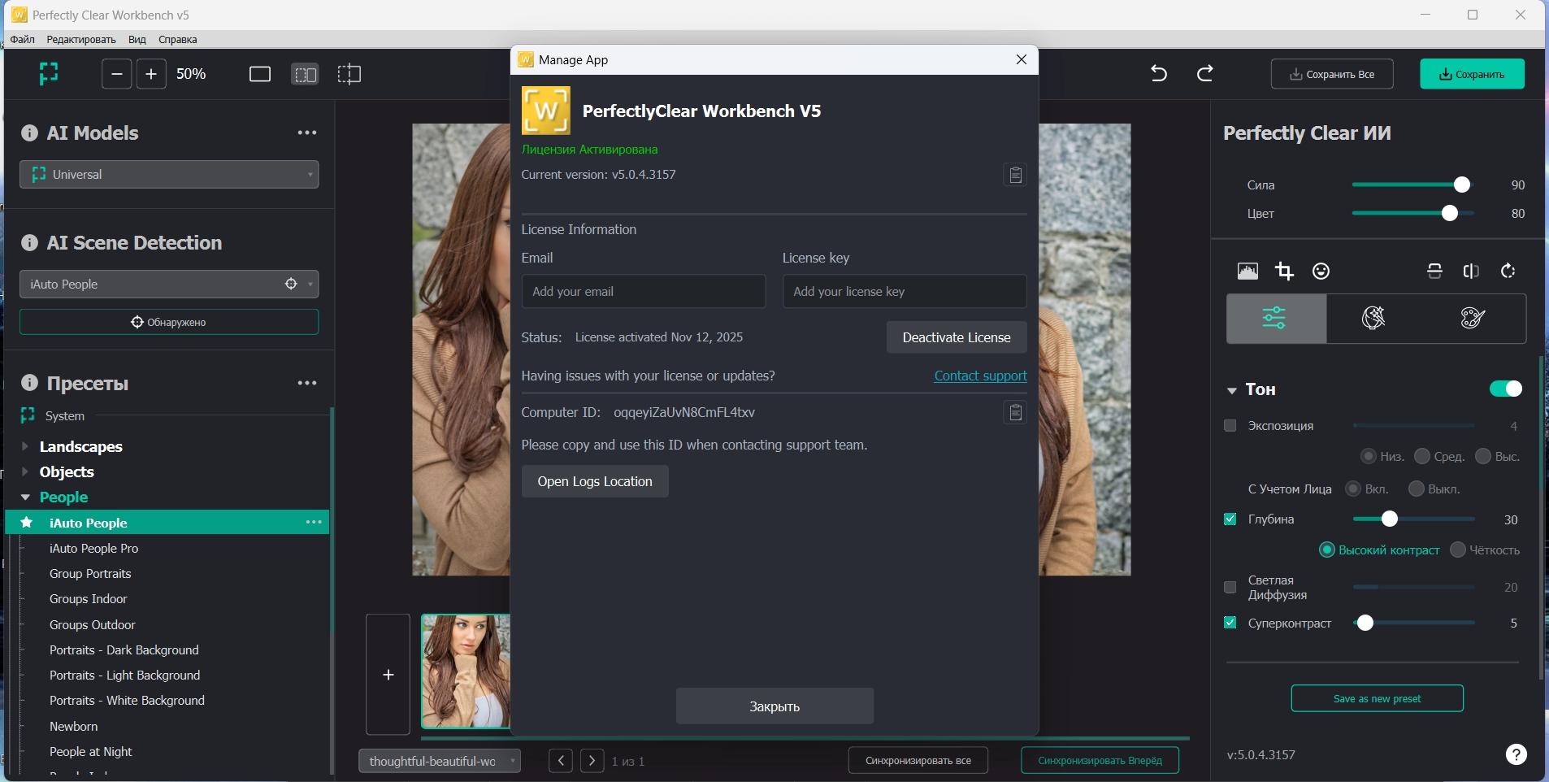Screen dimensions: 1549x782
Task: Switch to the color palette tab
Action: coord(1473,318)
